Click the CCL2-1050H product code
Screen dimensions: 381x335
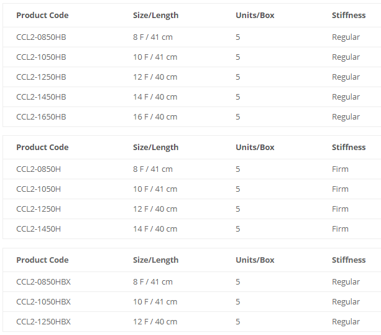[x=39, y=189]
